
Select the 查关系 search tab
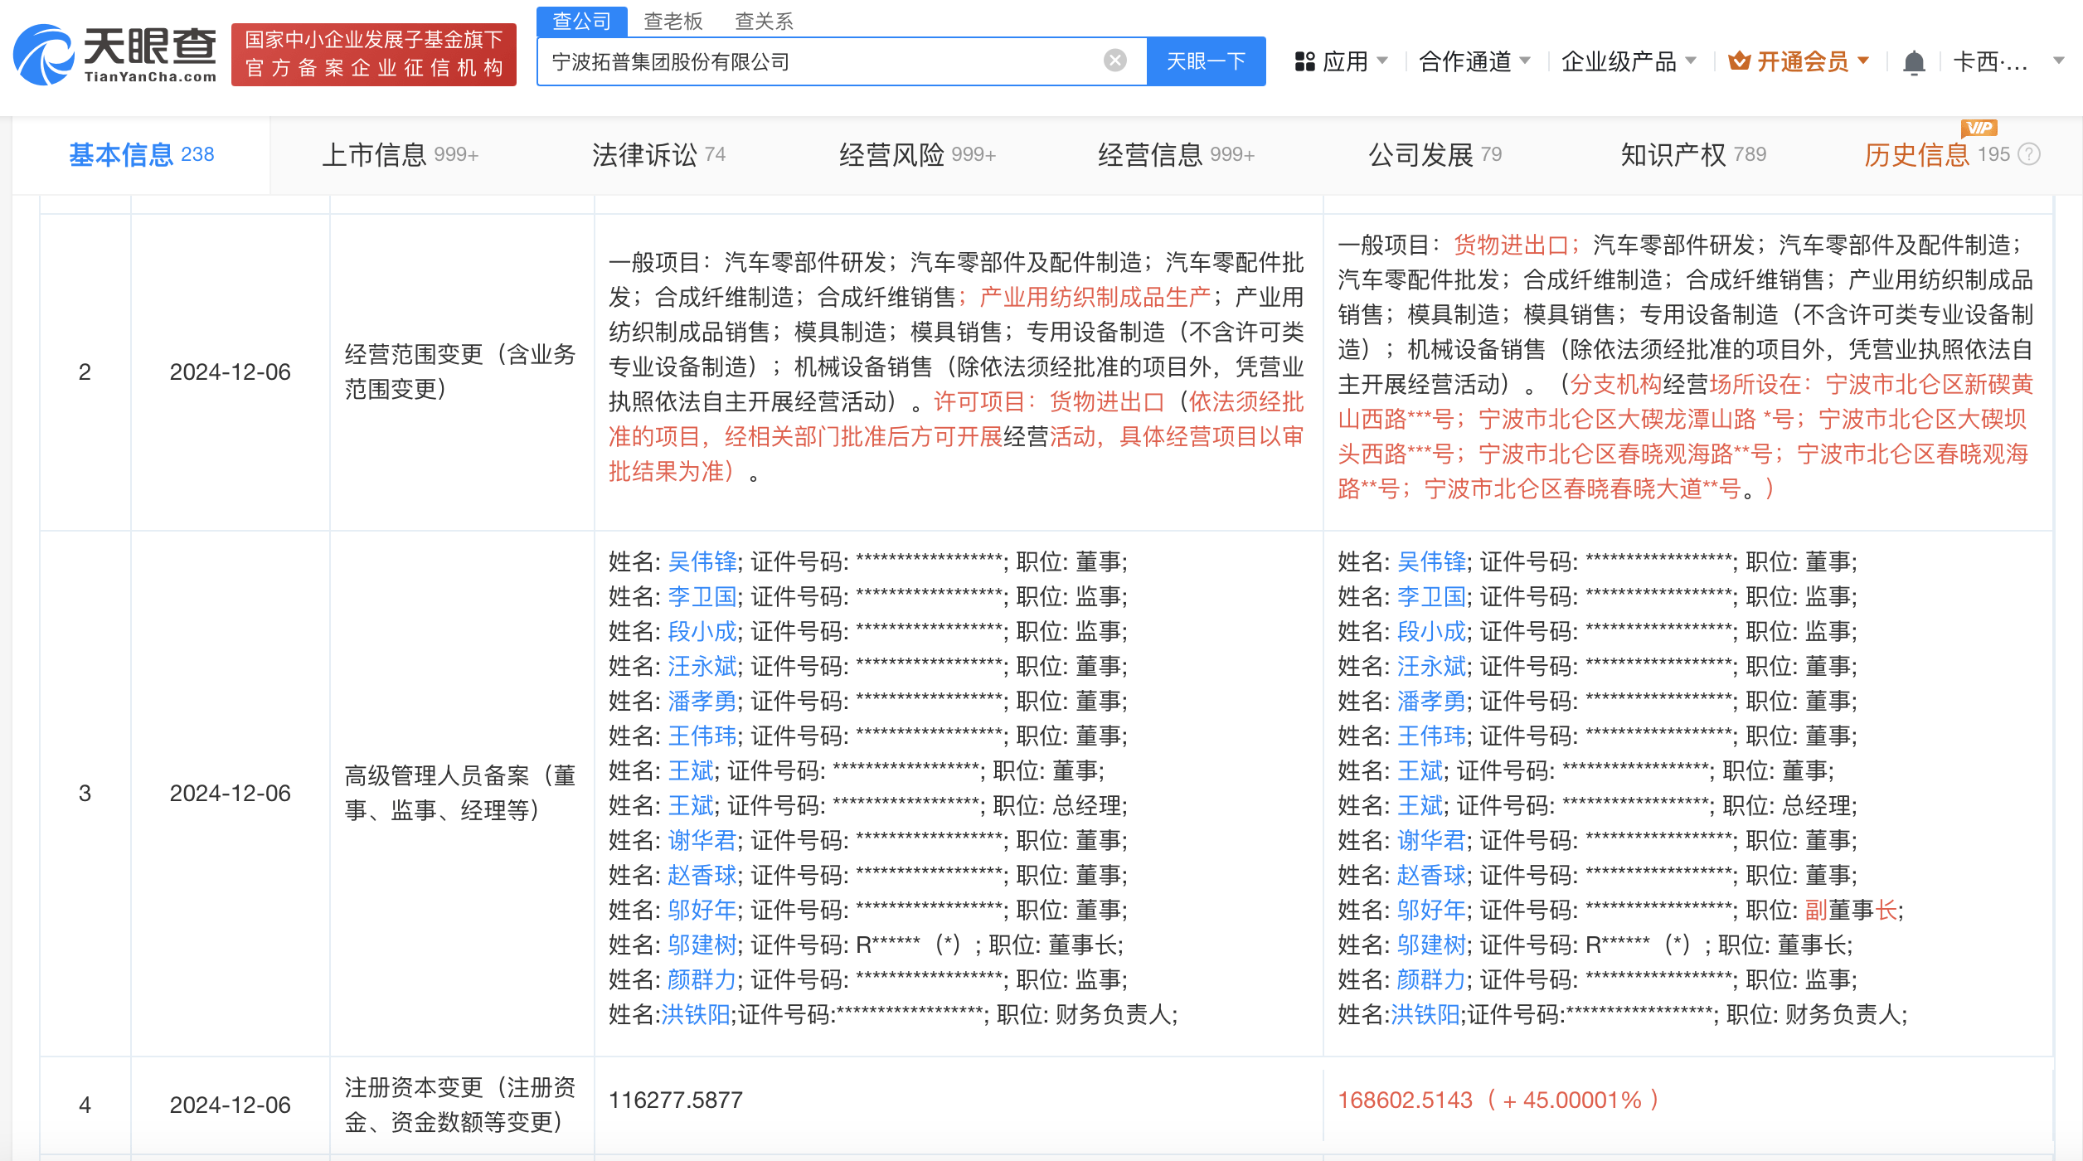coord(765,21)
